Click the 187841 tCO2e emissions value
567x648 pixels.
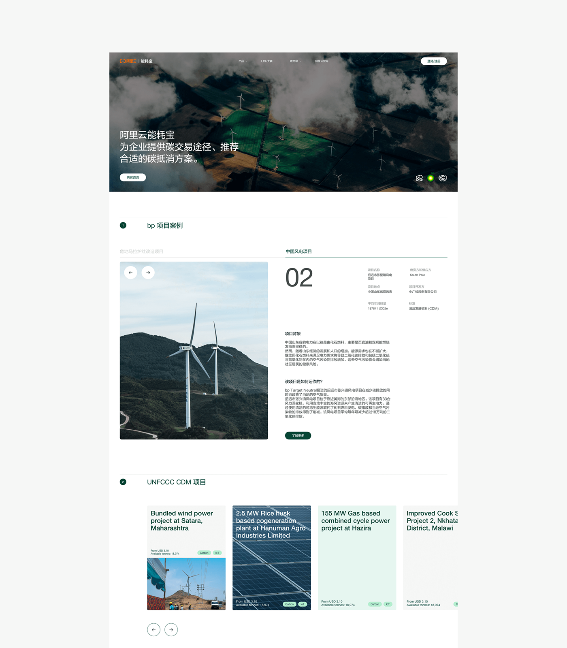pos(378,309)
